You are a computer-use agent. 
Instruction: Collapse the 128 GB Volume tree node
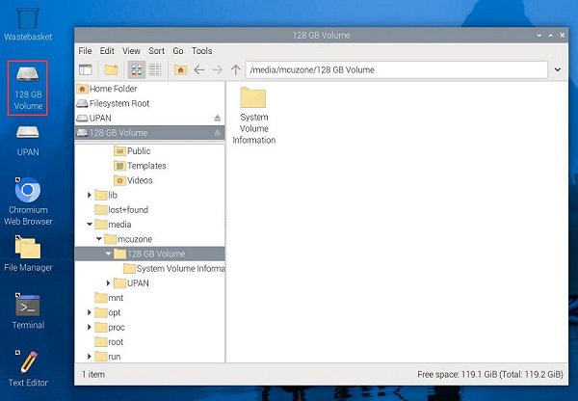pos(108,254)
